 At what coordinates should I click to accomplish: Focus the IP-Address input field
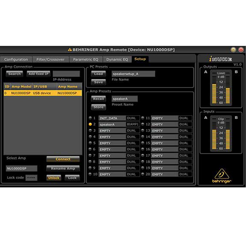click(66, 74)
